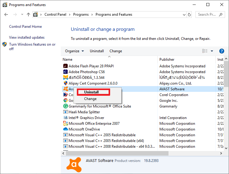Click Control Panel in the breadcrumb
This screenshot has width=229, height=174.
55,14
